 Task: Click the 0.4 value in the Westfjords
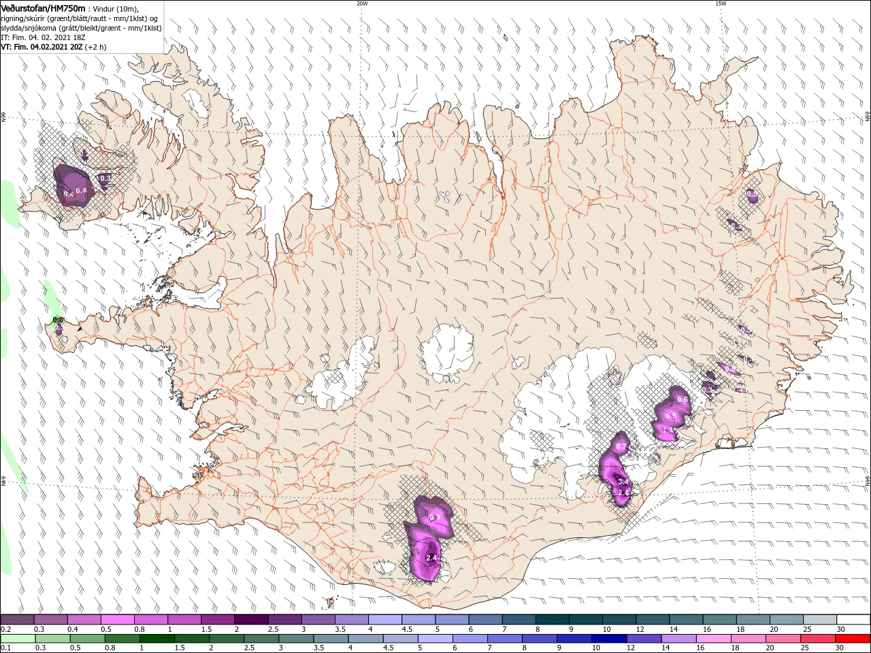(81, 191)
